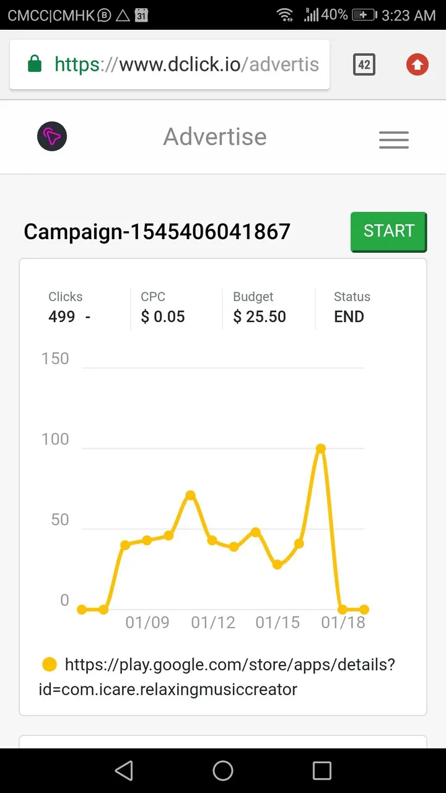The image size is (446, 793).
Task: Tap the red upload arrow browser icon
Action: [x=418, y=64]
